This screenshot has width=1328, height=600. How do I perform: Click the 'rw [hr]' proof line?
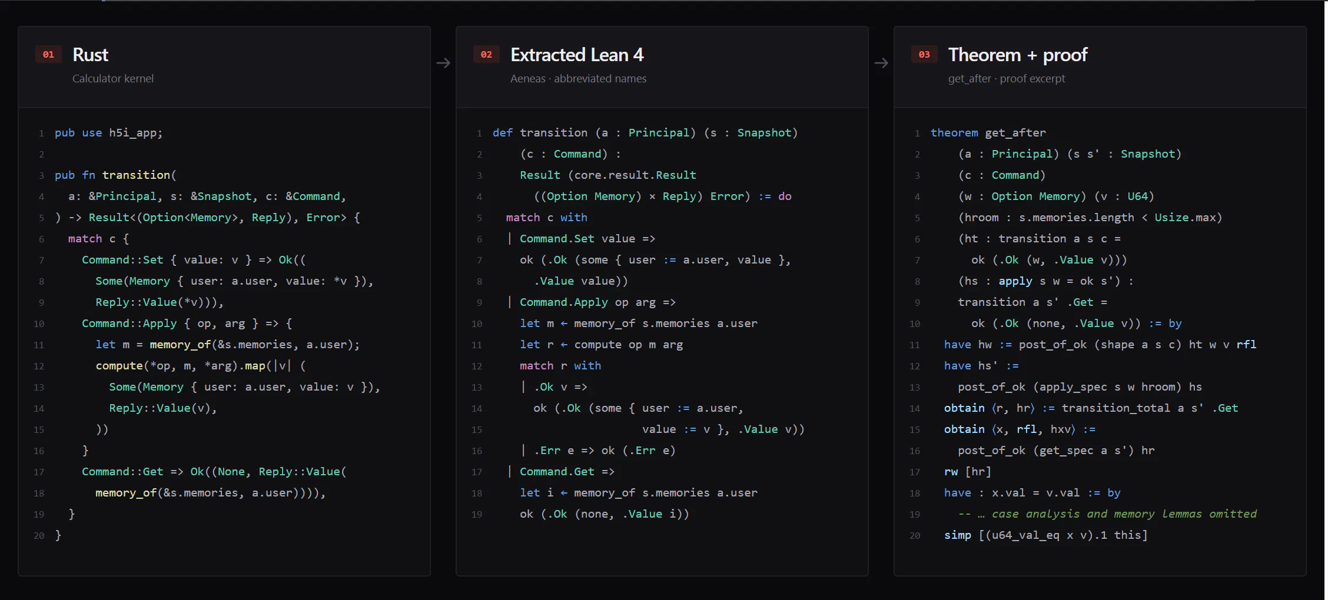click(968, 472)
